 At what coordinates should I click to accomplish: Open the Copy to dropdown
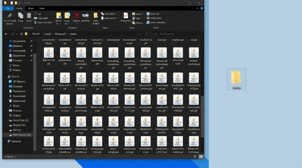[67, 19]
